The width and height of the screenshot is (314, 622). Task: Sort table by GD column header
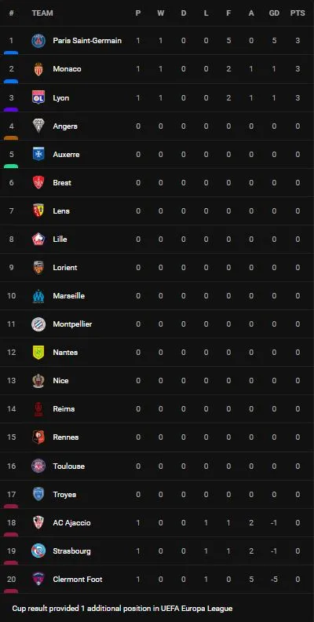coord(274,13)
